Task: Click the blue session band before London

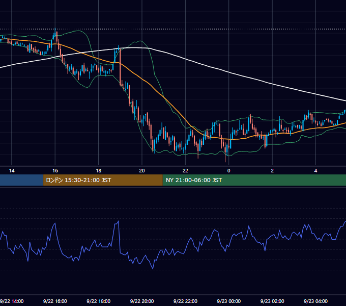Action: pos(21,180)
